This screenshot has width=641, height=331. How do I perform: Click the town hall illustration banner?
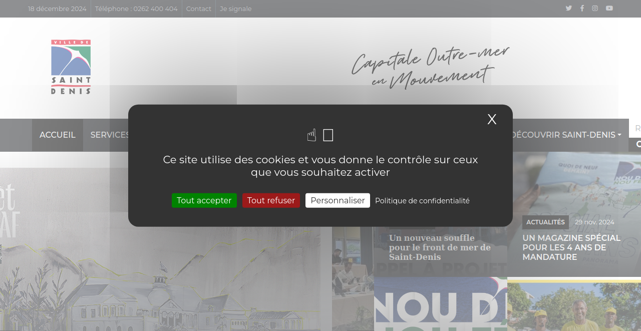(x=160, y=250)
